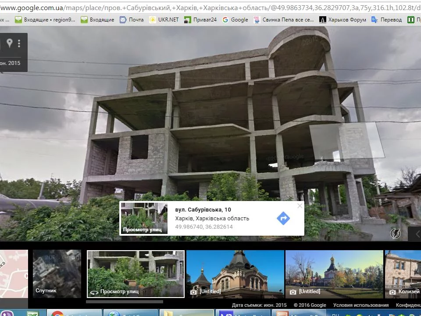Click the map thumbnail in photo strip
Screen dimensions: 421x316
pyautogui.click(x=14, y=274)
